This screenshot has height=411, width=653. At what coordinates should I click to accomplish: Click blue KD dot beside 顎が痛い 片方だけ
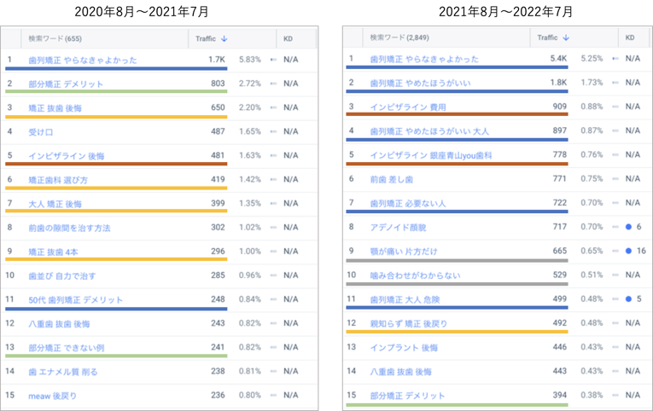click(x=628, y=251)
